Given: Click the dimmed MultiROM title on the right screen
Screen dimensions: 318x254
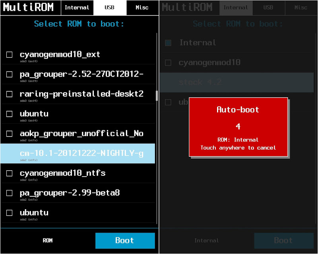Looking at the screenshot, I should (x=187, y=7).
